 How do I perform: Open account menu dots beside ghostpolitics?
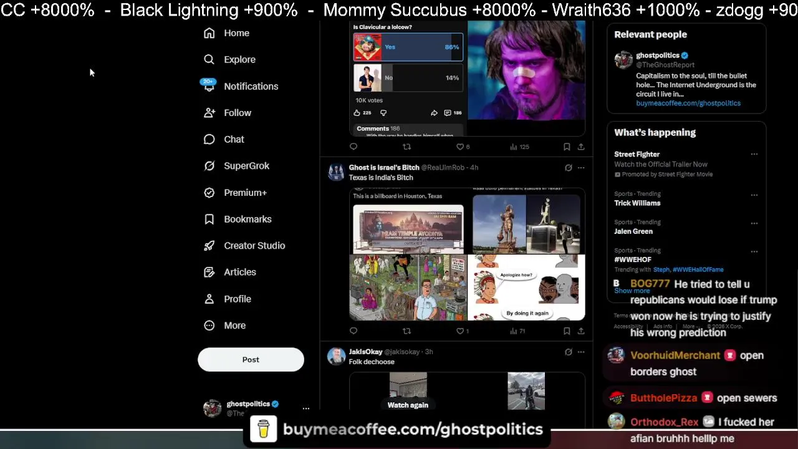point(305,408)
